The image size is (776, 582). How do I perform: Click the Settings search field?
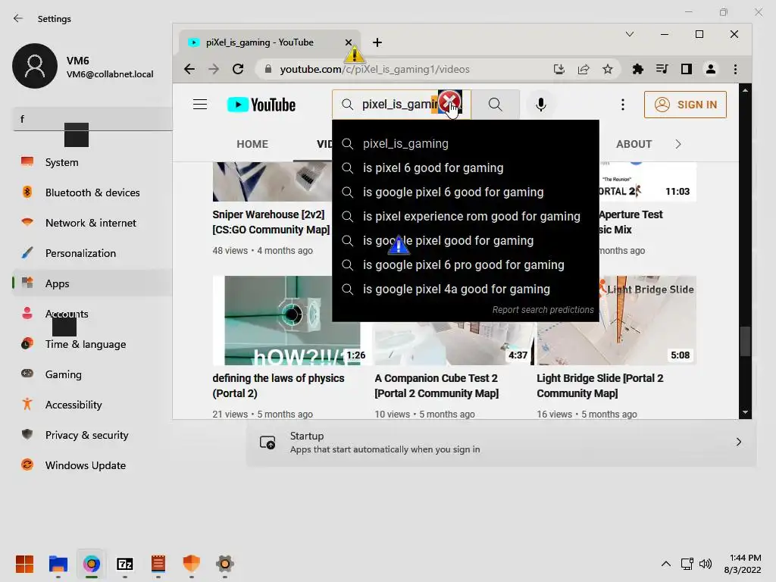(92, 119)
